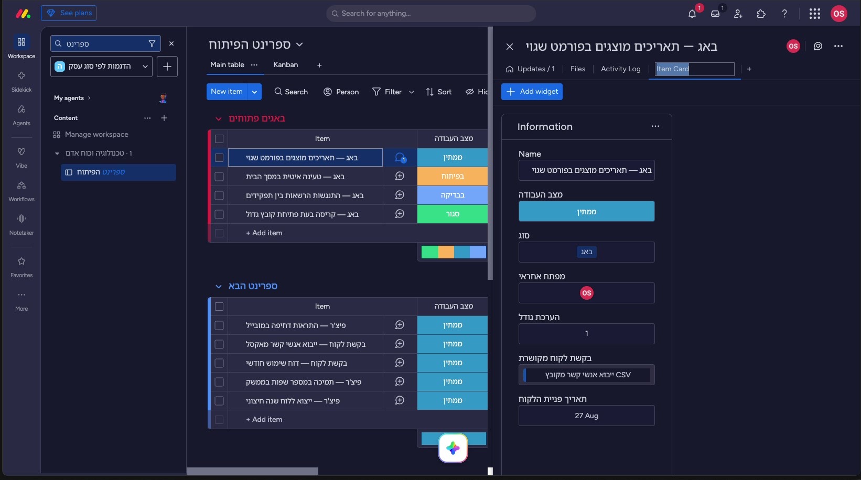Screen dimensions: 861x480
Task: Open the item panel three-dots menu
Action: [838, 46]
